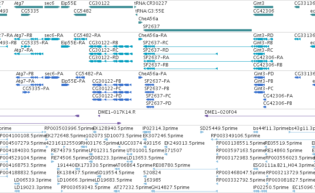The height and width of the screenshot is (193, 315).
Task: Select the Gint3-RB transcript label
Action: click(x=263, y=43)
